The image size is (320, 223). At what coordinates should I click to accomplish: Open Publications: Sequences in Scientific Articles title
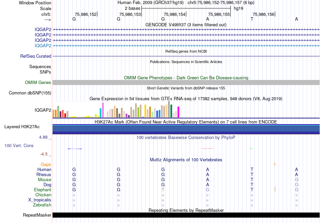pyautogui.click(x=186, y=62)
